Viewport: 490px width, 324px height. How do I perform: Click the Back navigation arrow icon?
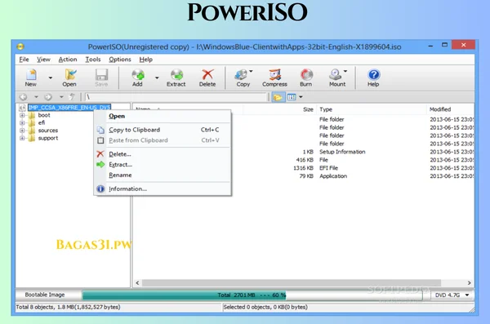(x=24, y=97)
